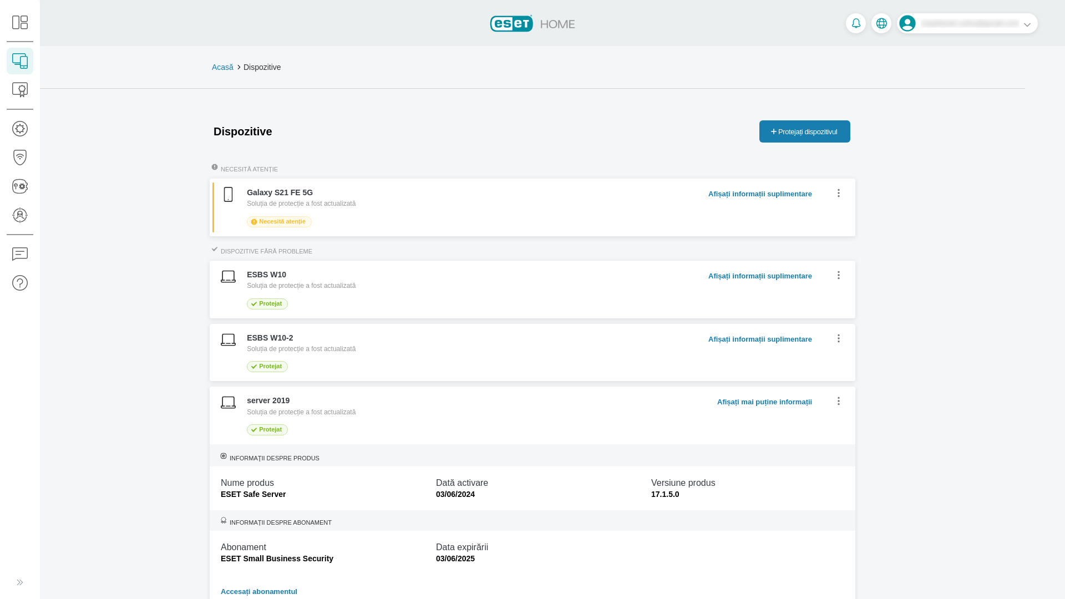Screen dimensions: 1065x599
Task: Open the network shield Wi-Fi sidebar icon
Action: pos(20,158)
